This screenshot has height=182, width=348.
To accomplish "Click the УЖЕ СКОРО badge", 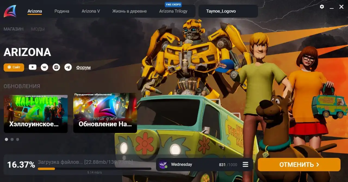I will tap(173, 5).
